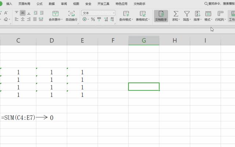Toggle center horizontal alignment
The image size is (235, 147).
coord(23,19)
